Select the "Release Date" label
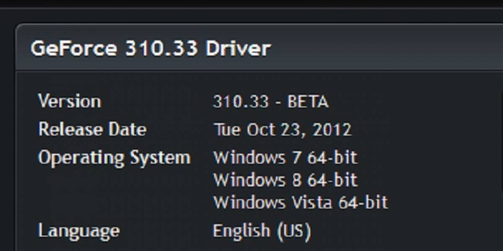 92,129
